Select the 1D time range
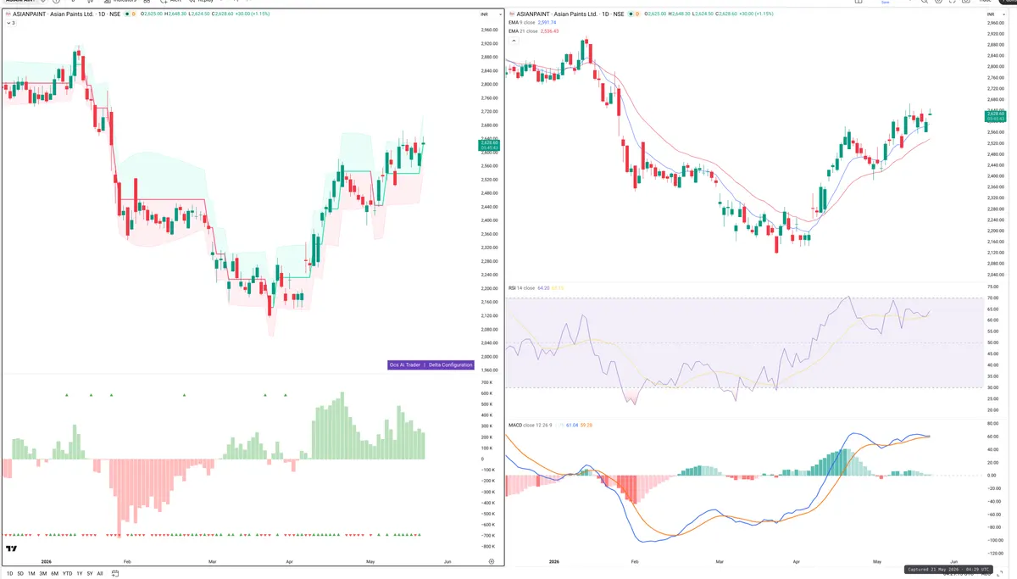 10,573
